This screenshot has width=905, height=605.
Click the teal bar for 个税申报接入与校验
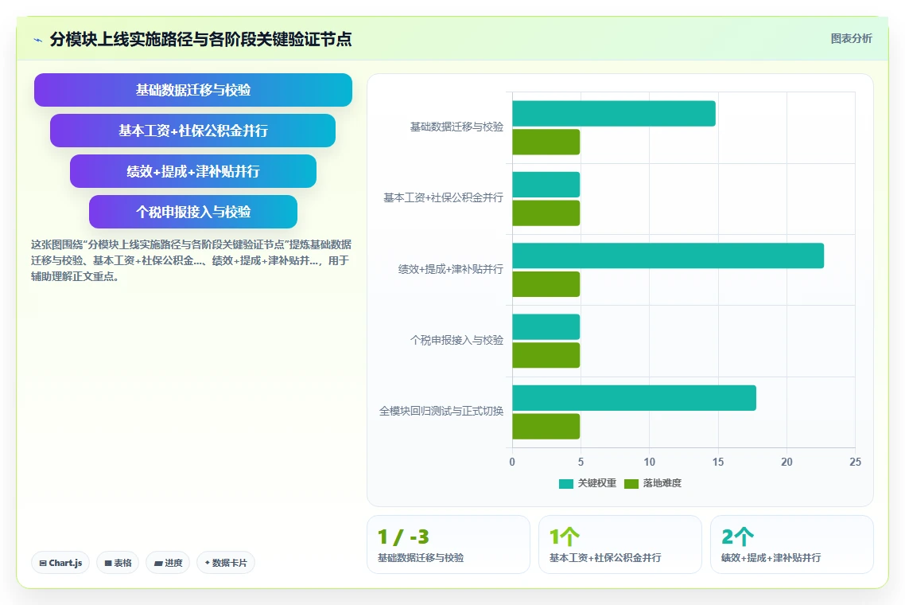pos(546,326)
